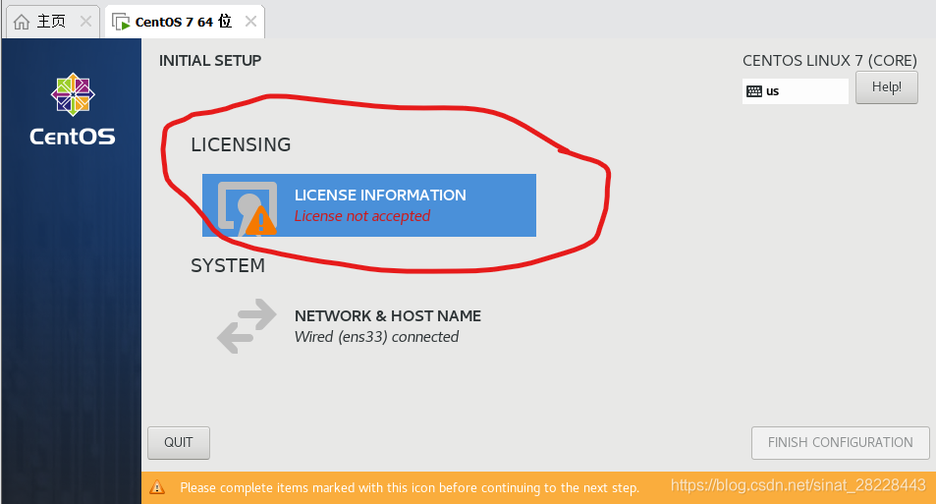Click the VM icon on CentOS 7 tab
This screenshot has height=504, width=936.
tap(121, 22)
